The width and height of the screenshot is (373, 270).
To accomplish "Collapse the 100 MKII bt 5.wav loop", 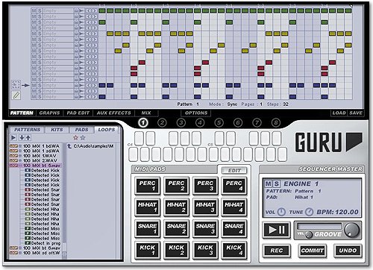I will [20, 166].
